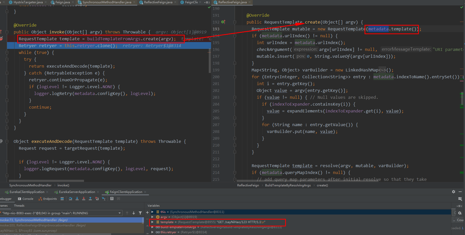The width and height of the screenshot is (465, 235).
Task: Switch to the Threads tab
Action: pos(19,206)
